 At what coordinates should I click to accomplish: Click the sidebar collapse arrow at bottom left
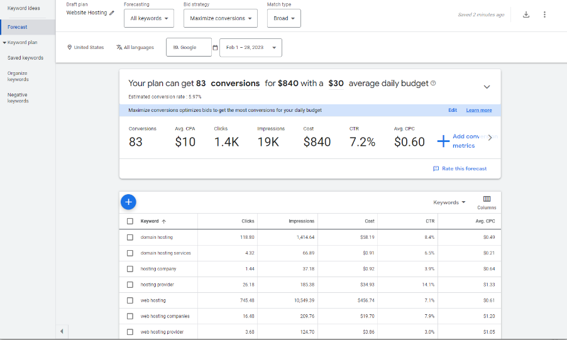pyautogui.click(x=61, y=331)
